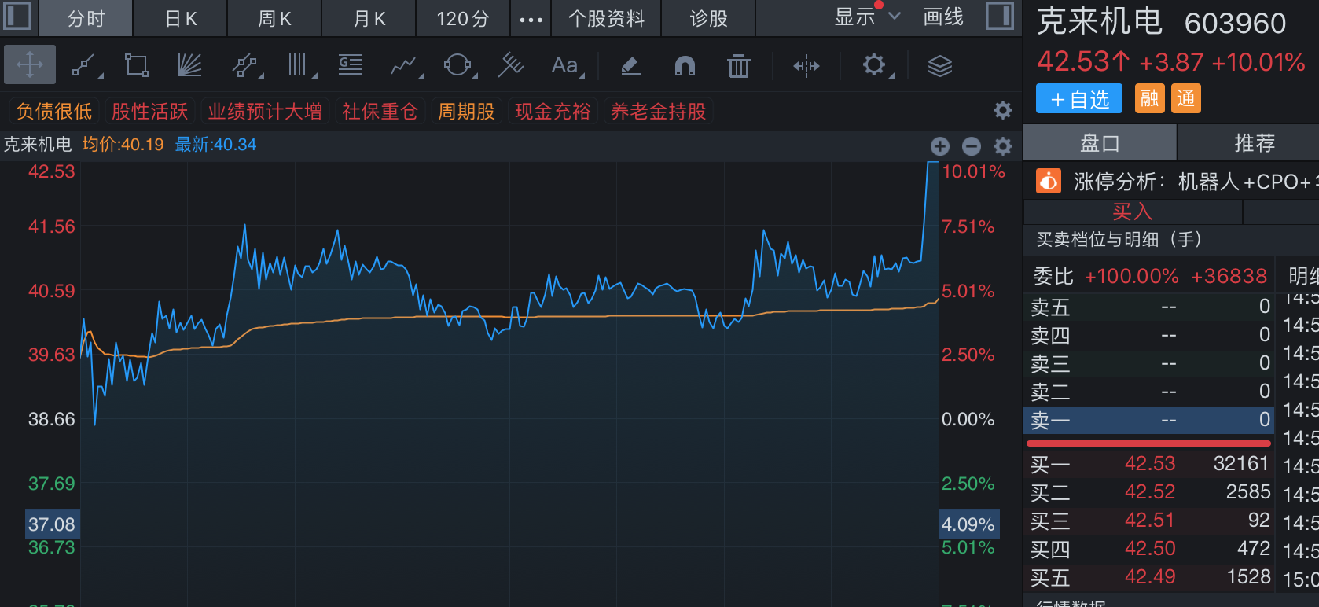
Task: Select the trend line drawing tool
Action: point(84,65)
